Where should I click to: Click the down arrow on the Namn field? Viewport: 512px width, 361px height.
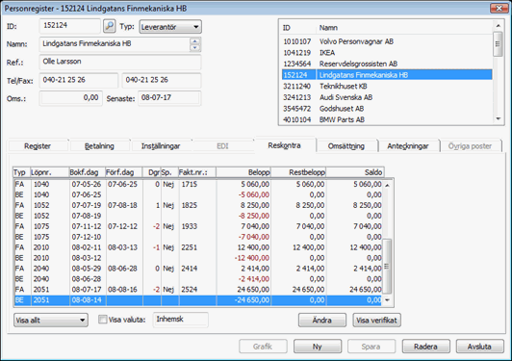[x=195, y=48]
